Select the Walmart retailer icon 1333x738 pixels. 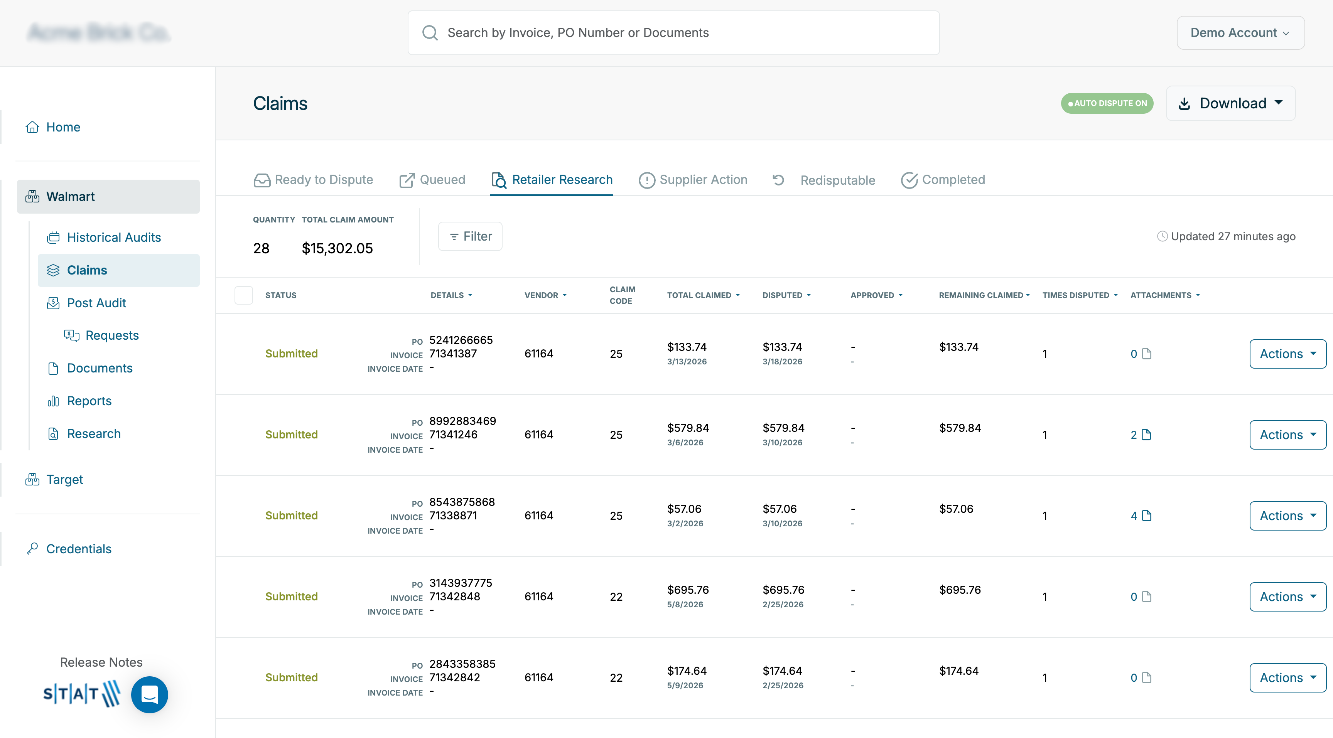[32, 196]
